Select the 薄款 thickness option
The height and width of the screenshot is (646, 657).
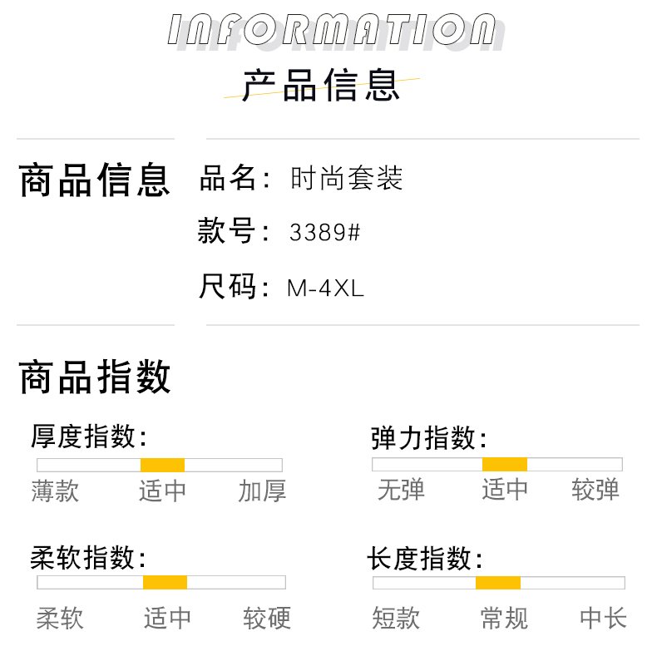[x=55, y=491]
